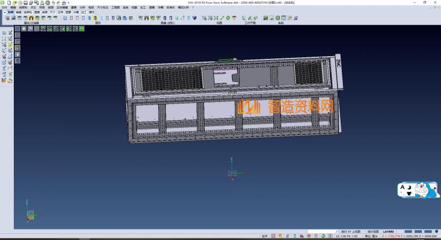Screen dimensions: 441x240
Task: Click the Save icon in quick access toolbar
Action: pos(25,3)
